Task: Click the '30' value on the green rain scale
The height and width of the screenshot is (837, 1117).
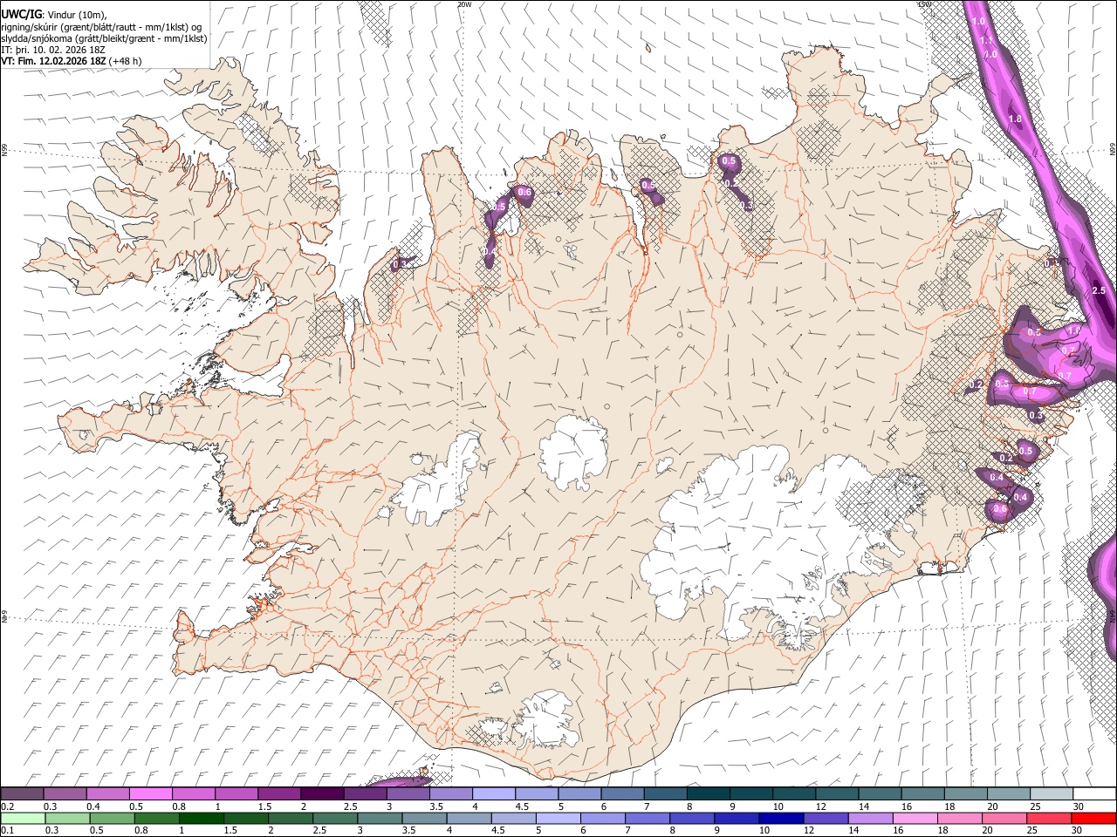Action: (x=1078, y=831)
